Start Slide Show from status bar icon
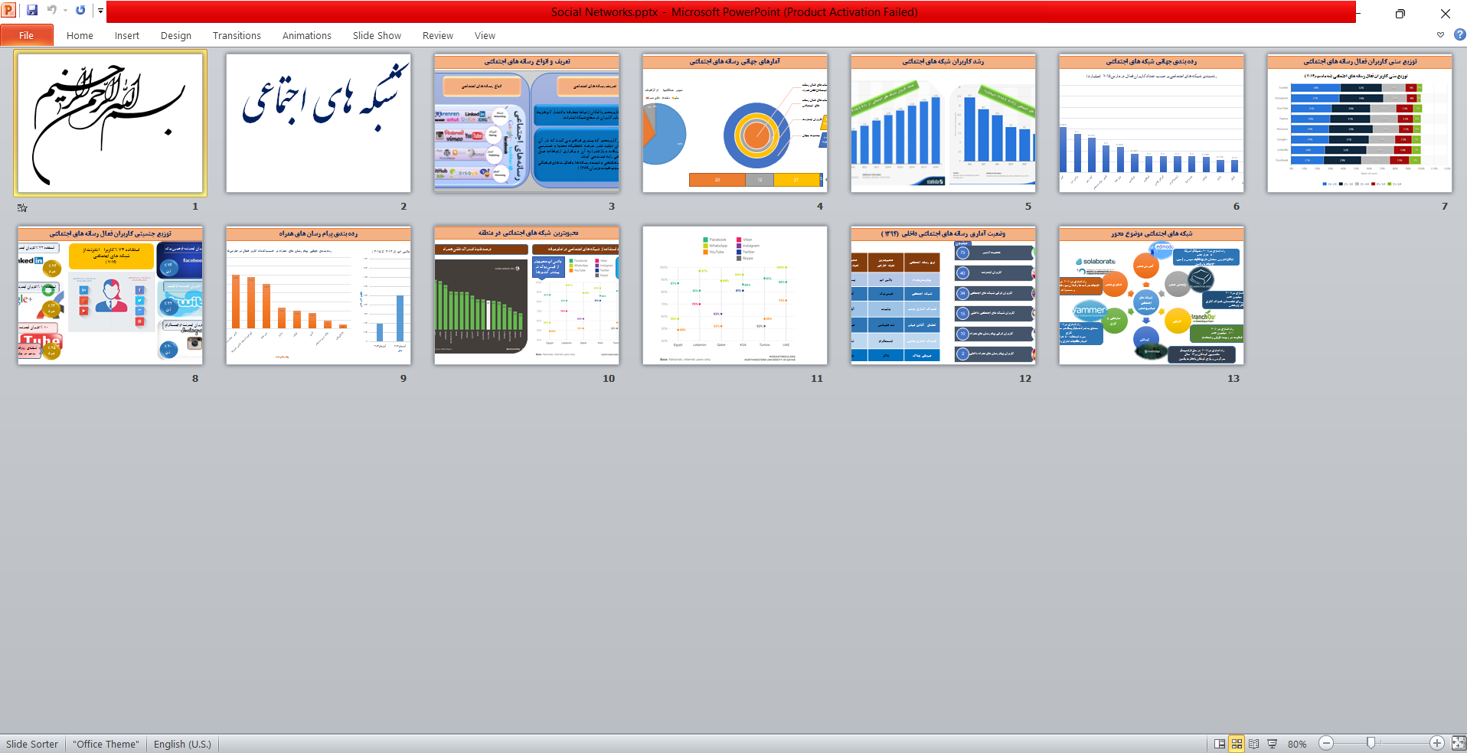The image size is (1467, 753). pos(1272,744)
